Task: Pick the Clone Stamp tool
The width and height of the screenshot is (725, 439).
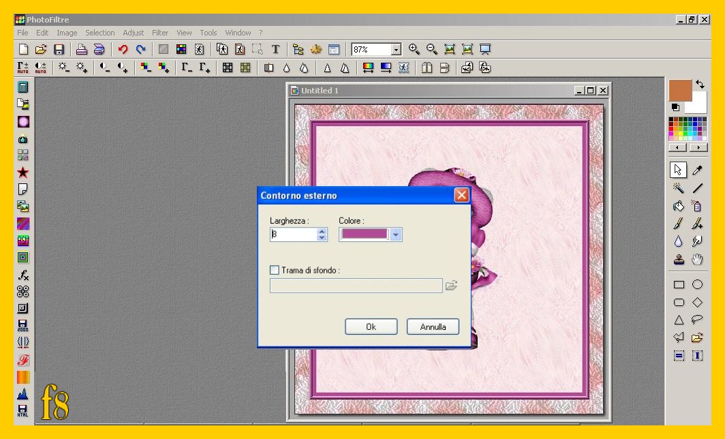Action: coord(679,259)
